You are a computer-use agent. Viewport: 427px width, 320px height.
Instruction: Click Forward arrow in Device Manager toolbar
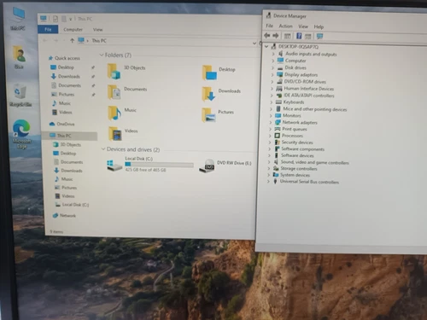click(276, 36)
